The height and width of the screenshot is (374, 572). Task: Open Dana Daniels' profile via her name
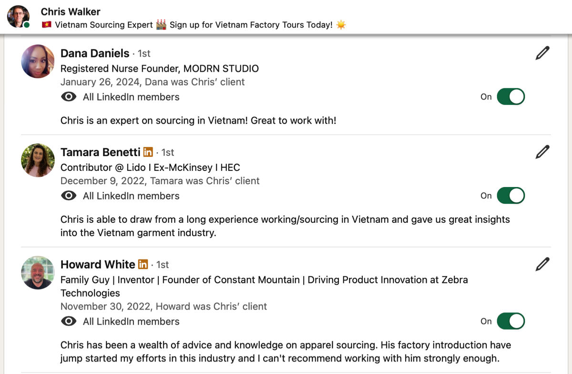point(95,53)
